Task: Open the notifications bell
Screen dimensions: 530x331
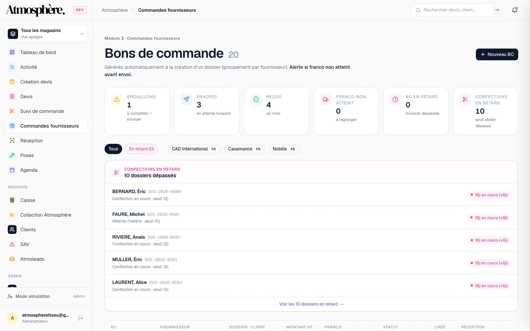Action: click(515, 10)
